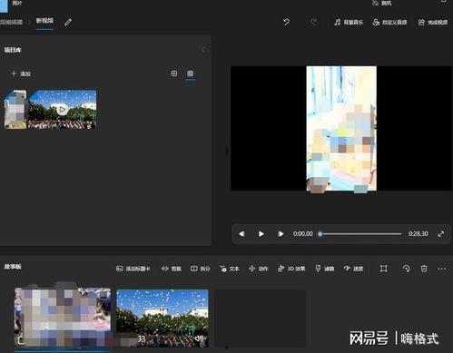This screenshot has height=353, width=453.
Task: Open 3D effects editor
Action: point(291,269)
